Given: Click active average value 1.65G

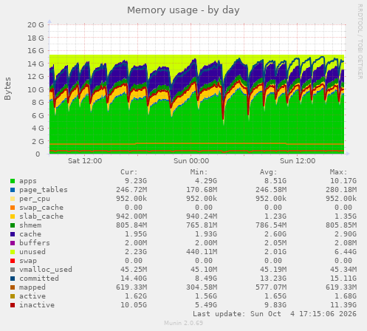Looking at the screenshot, I should (275, 296).
